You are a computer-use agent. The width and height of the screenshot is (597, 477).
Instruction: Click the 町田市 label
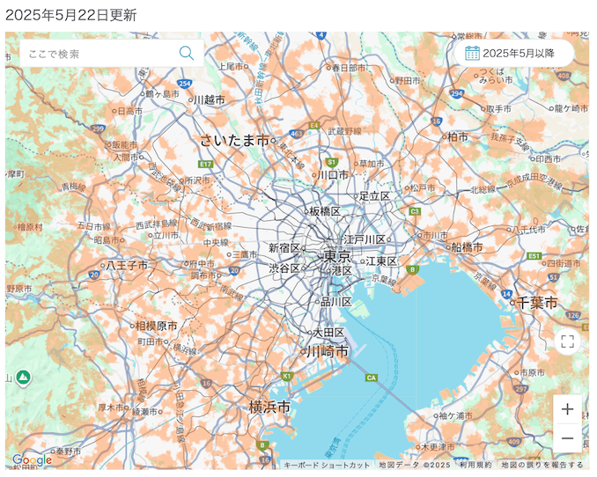[x=151, y=341]
